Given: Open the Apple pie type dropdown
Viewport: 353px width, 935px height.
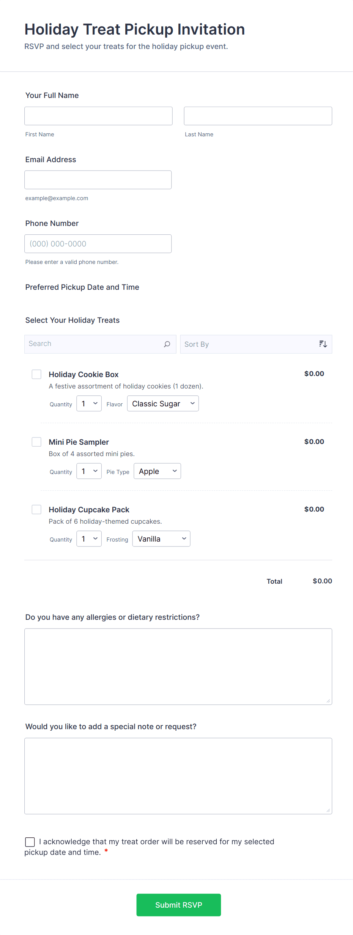Looking at the screenshot, I should (x=157, y=471).
